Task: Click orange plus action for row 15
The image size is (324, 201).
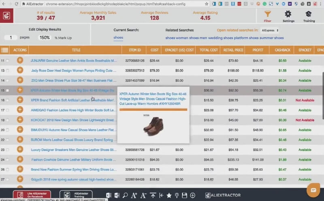Action: [x=20, y=90]
